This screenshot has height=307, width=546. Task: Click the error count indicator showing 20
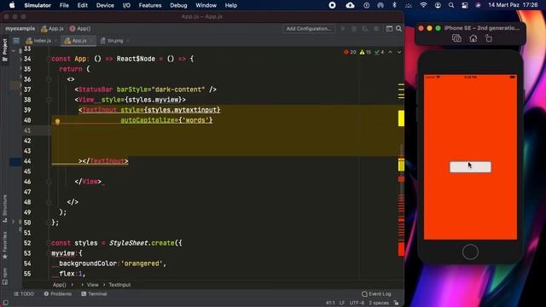350,52
